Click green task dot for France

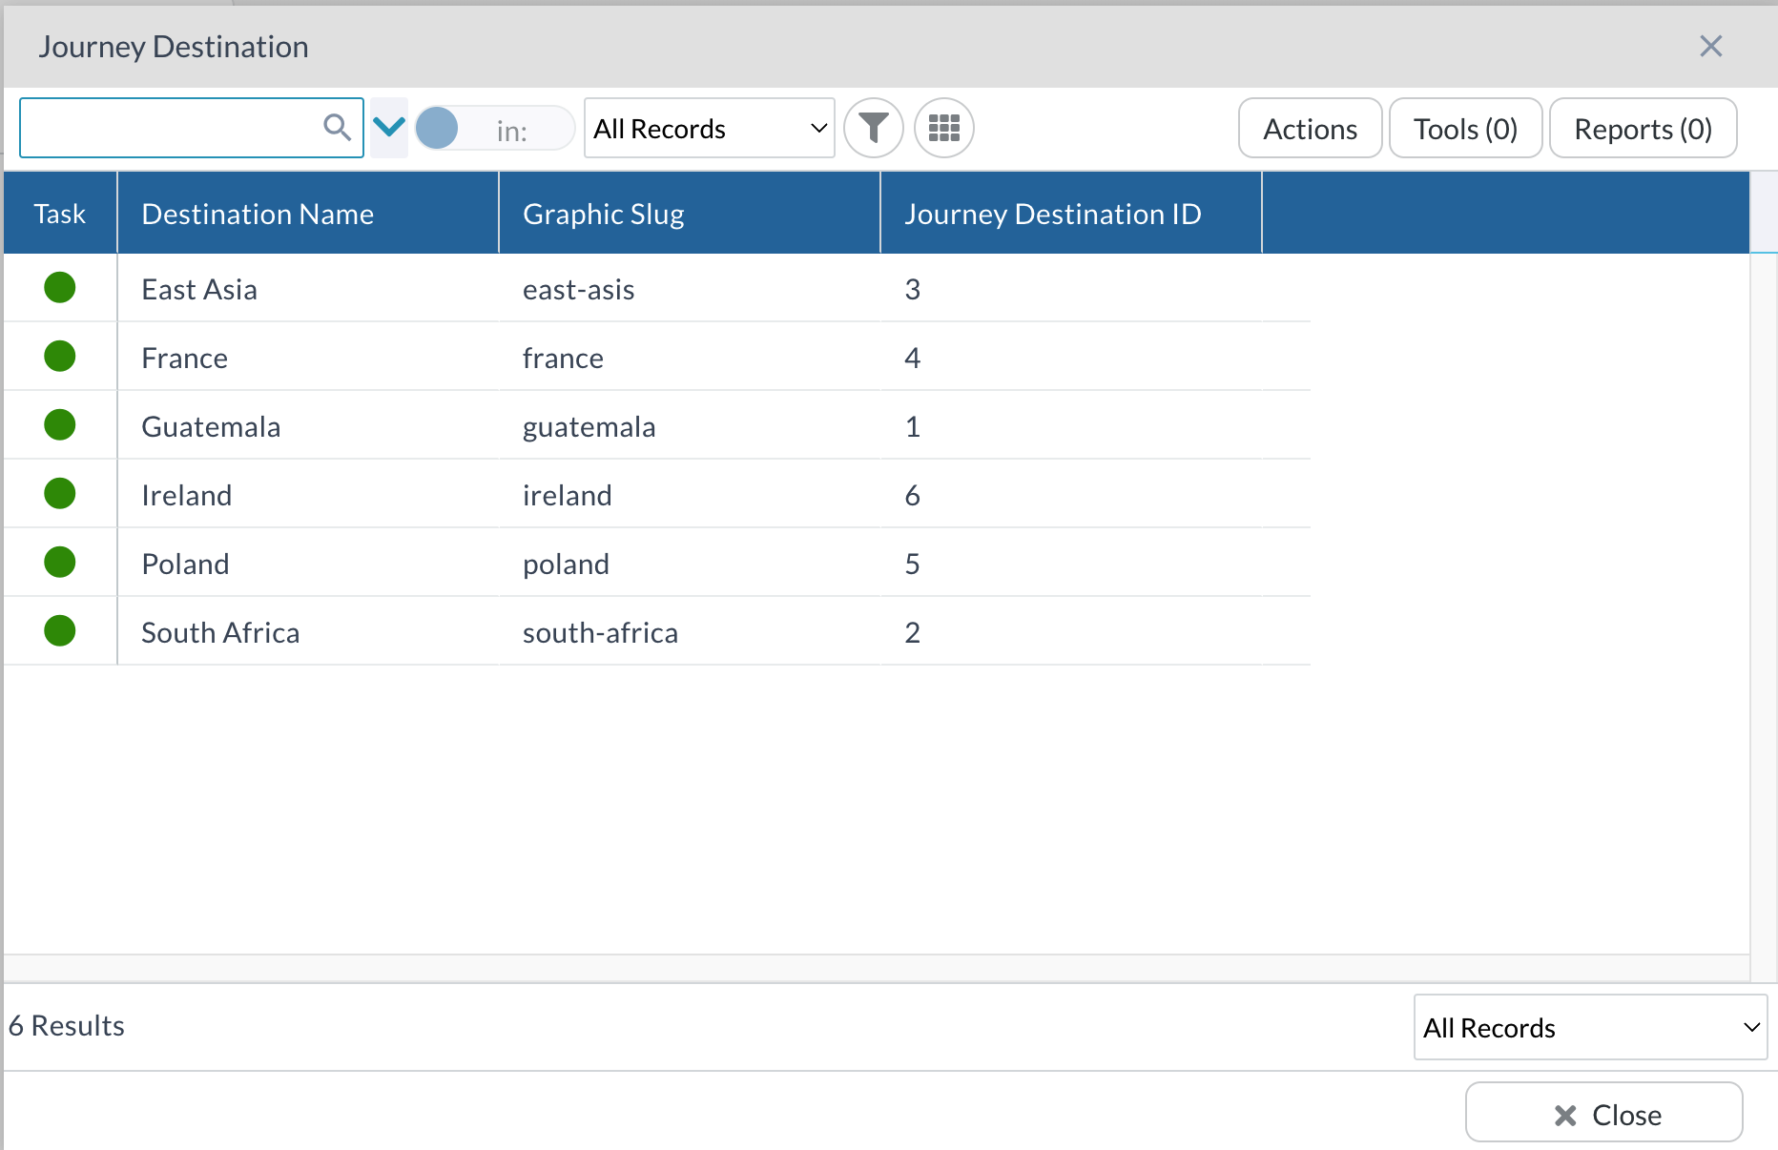coord(60,356)
